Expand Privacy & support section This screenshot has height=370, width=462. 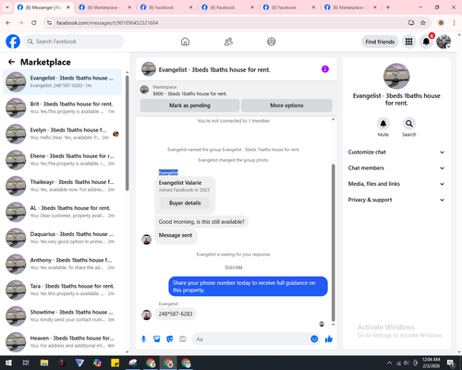tap(396, 200)
